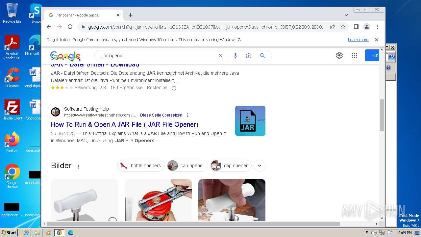Viewport: 421px width, 237px height.
Task: Clear the search box text
Action: 221,56
